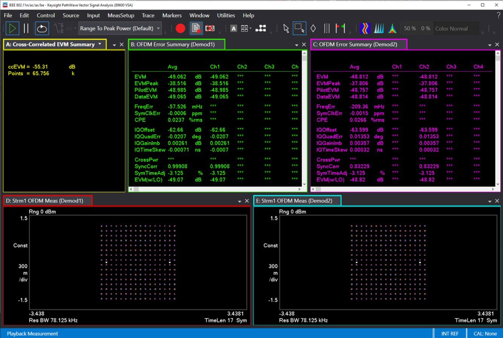This screenshot has width=503, height=338.
Task: Open the Markers menu
Action: click(x=172, y=15)
